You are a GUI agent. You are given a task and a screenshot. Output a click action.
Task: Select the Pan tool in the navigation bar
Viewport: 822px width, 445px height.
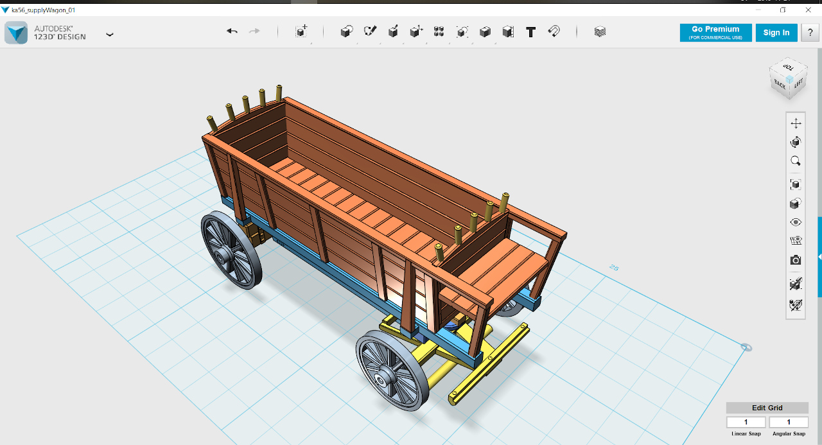[x=796, y=123]
